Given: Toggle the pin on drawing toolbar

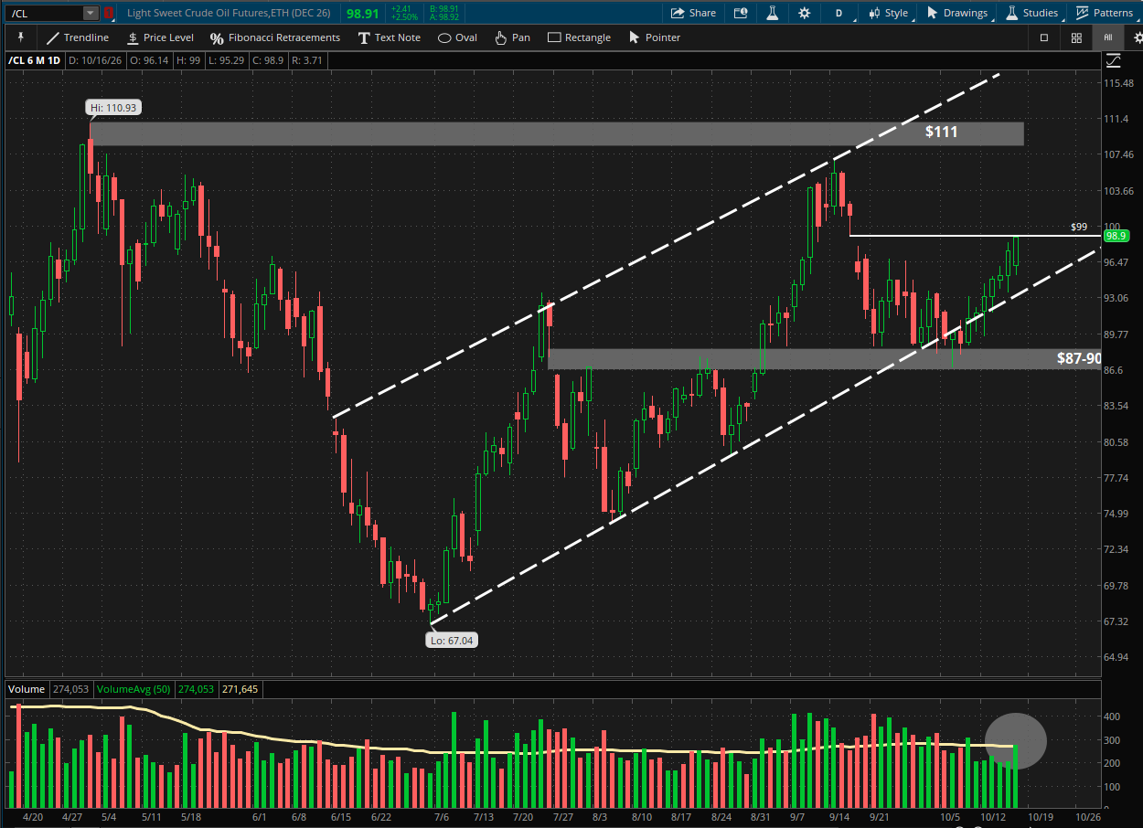Looking at the screenshot, I should pyautogui.click(x=19, y=37).
